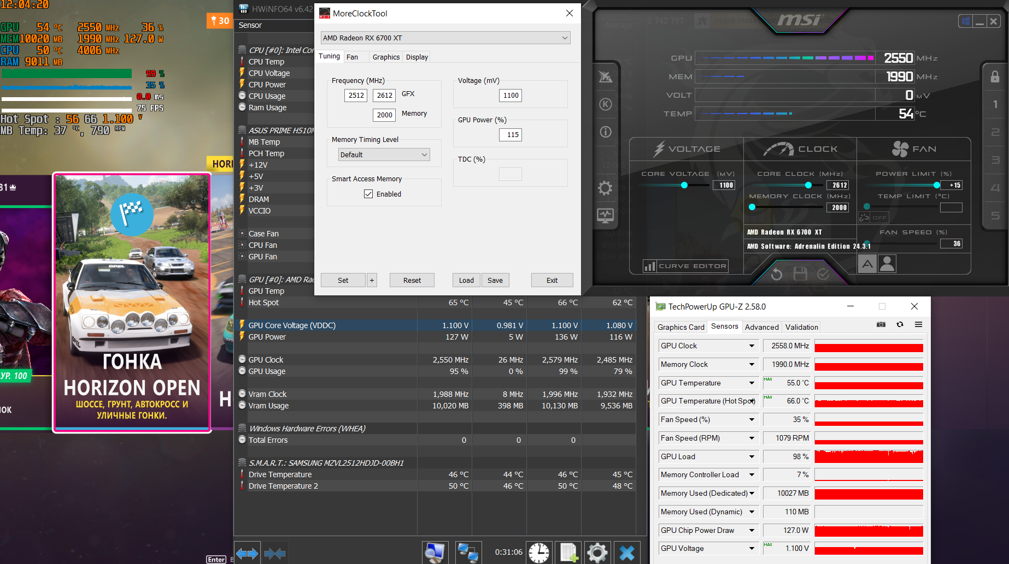Open GPU-Z GPU Clock sensor dropdown

[752, 346]
